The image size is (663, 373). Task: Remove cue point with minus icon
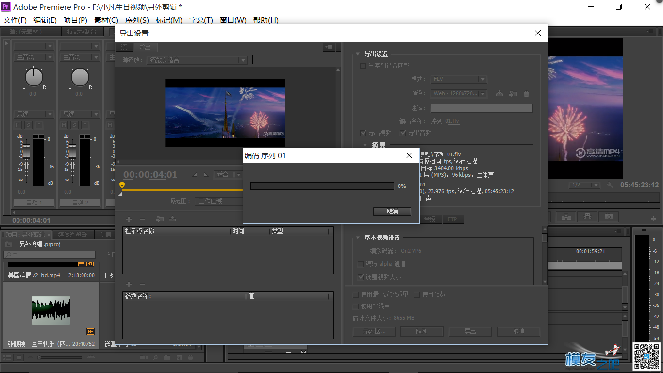click(x=142, y=220)
